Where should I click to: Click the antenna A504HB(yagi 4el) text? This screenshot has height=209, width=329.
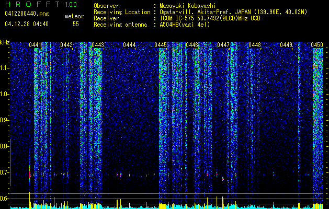[185, 25]
